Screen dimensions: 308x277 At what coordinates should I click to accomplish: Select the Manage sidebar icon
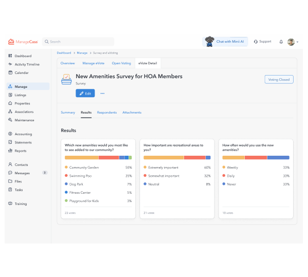click(x=10, y=86)
